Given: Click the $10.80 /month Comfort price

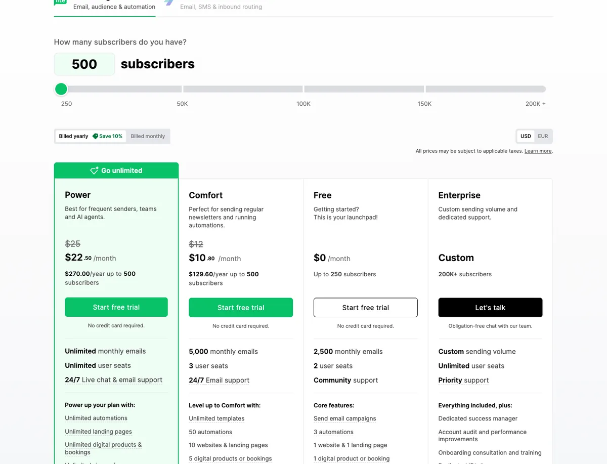Looking at the screenshot, I should (215, 258).
